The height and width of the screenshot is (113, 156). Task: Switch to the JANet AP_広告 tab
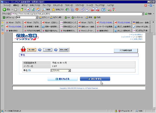pyautogui.click(x=141, y=27)
